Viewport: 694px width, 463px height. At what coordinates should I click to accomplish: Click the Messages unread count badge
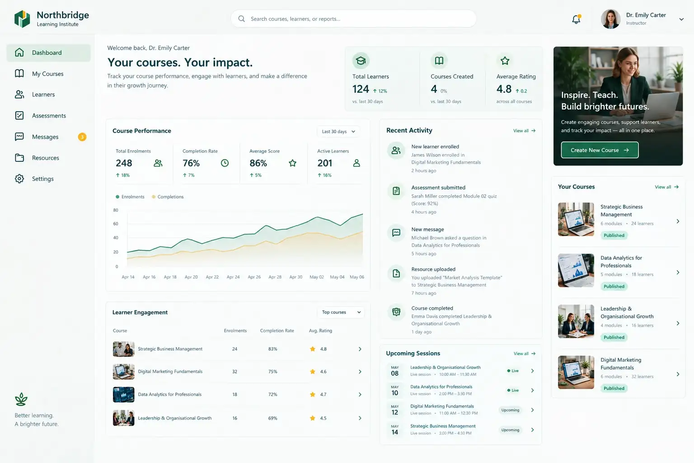82,137
